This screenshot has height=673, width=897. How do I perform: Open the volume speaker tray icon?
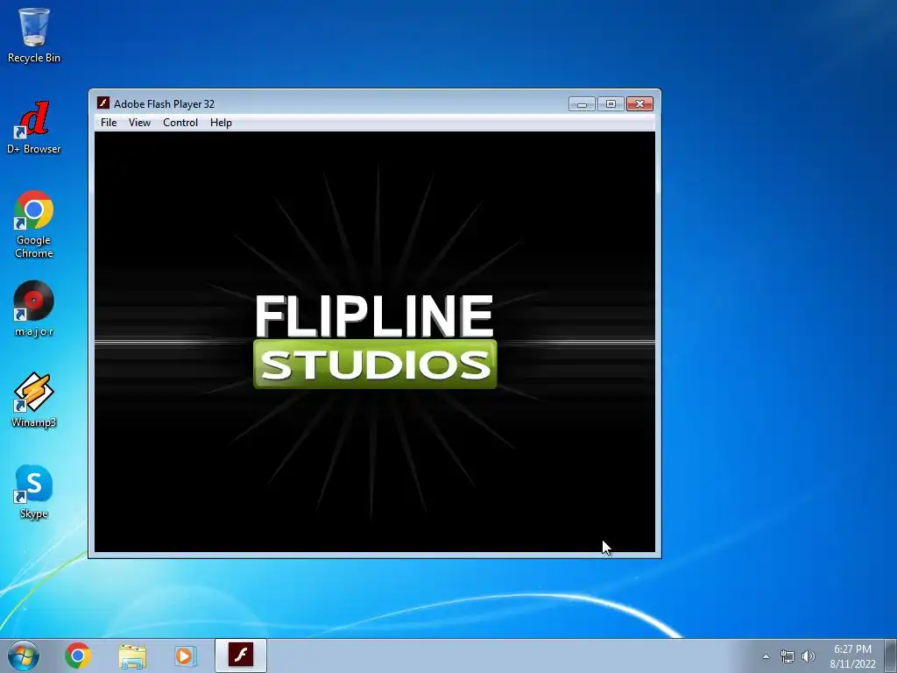coord(809,656)
